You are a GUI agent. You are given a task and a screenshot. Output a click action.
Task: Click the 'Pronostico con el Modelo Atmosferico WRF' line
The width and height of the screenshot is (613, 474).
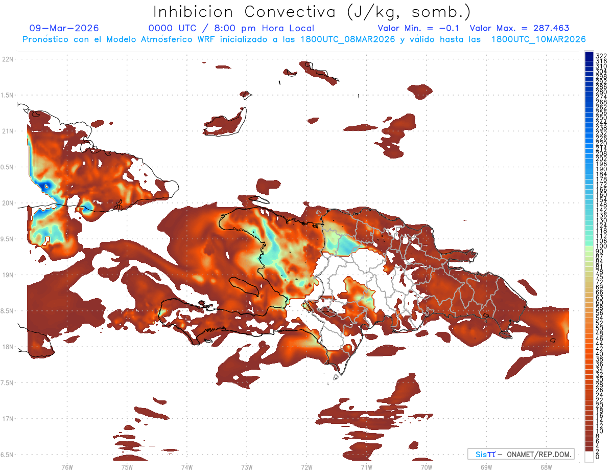(x=304, y=39)
